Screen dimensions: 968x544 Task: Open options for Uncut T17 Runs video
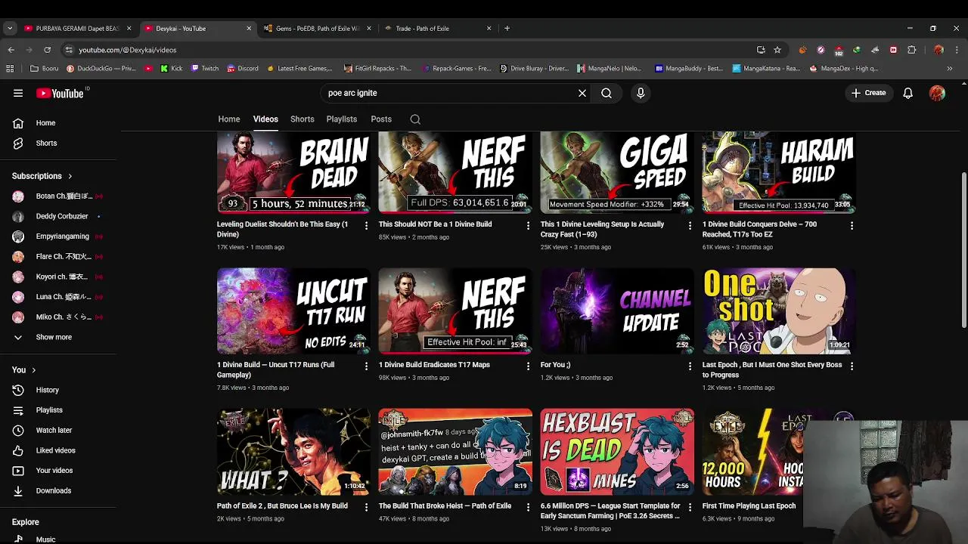[366, 366]
